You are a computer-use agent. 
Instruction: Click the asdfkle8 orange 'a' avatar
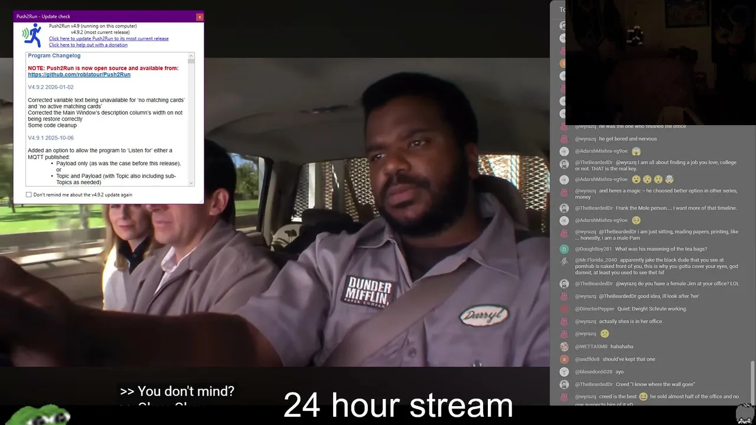coord(564,359)
